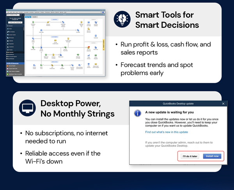Open the Reports menu in the menu bar

point(57,12)
